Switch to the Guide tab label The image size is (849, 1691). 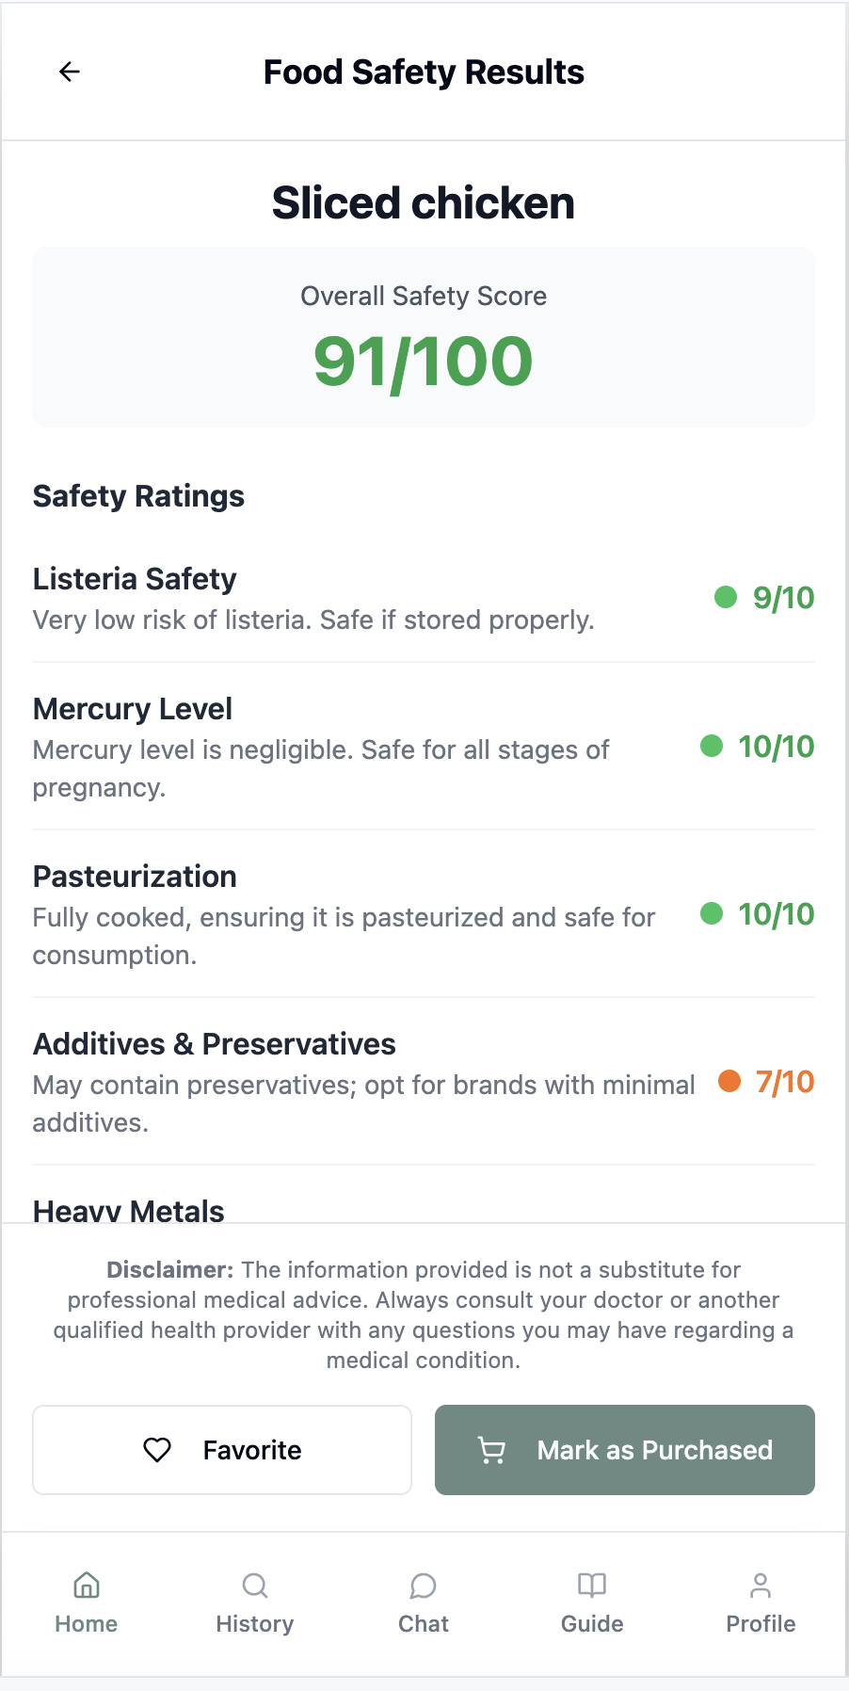coord(592,1624)
